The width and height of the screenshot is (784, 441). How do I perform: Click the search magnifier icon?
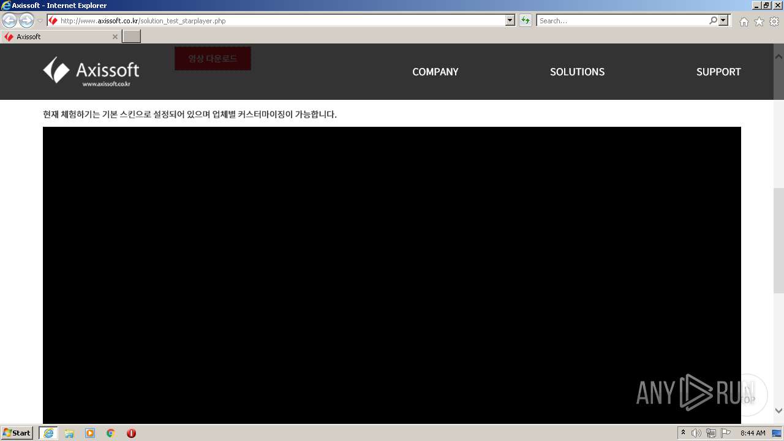(x=713, y=21)
